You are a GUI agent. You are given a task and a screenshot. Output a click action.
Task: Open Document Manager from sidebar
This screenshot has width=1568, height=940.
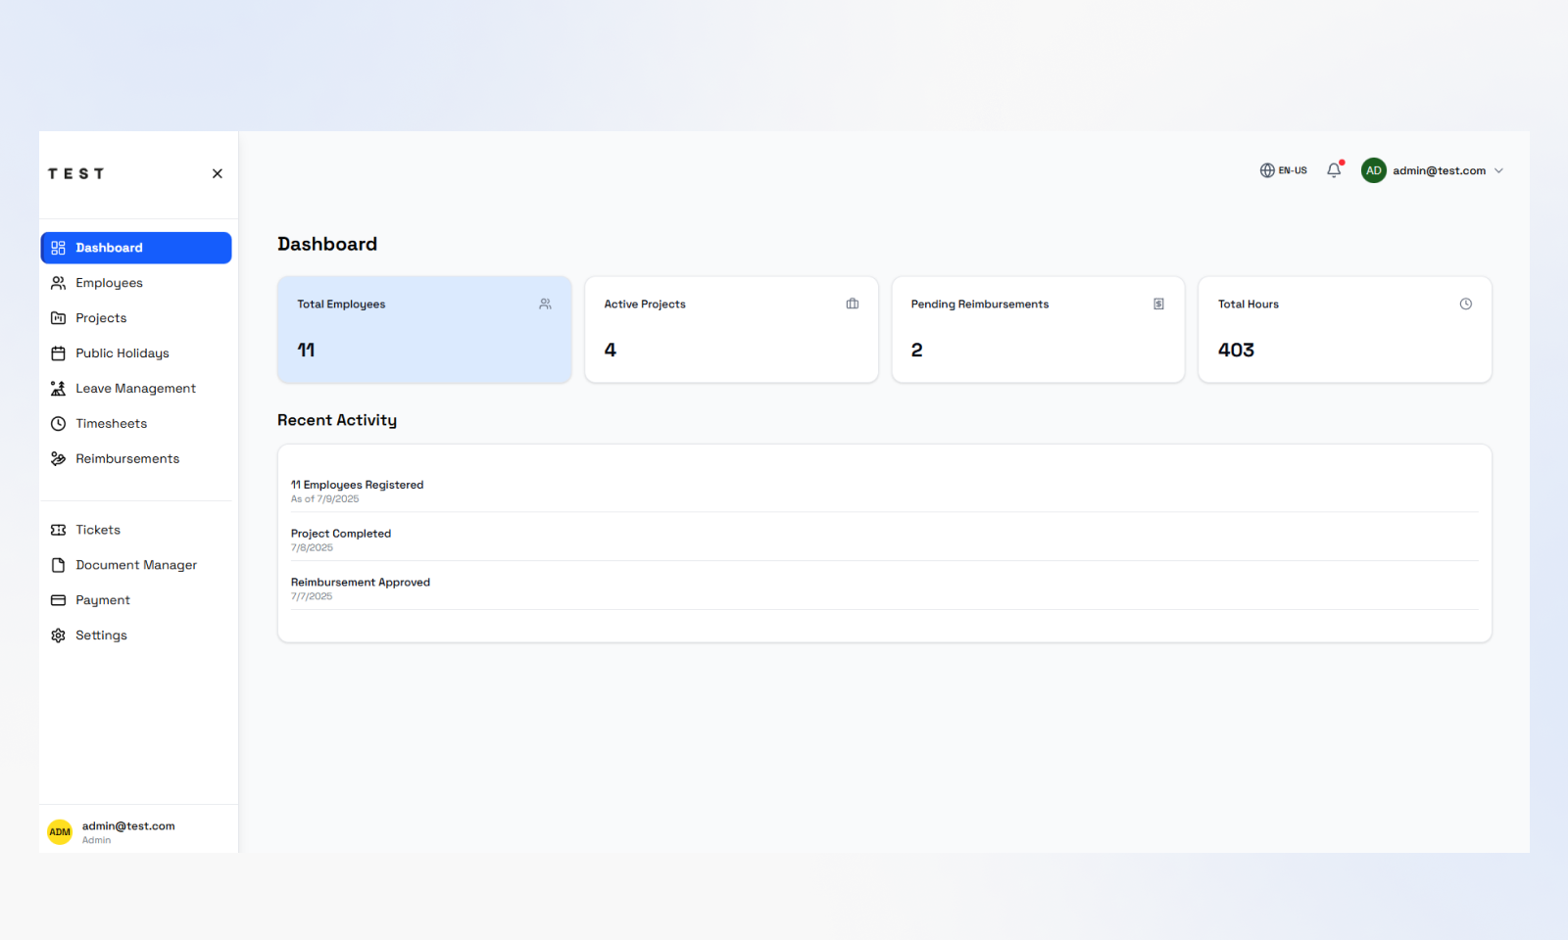(136, 565)
